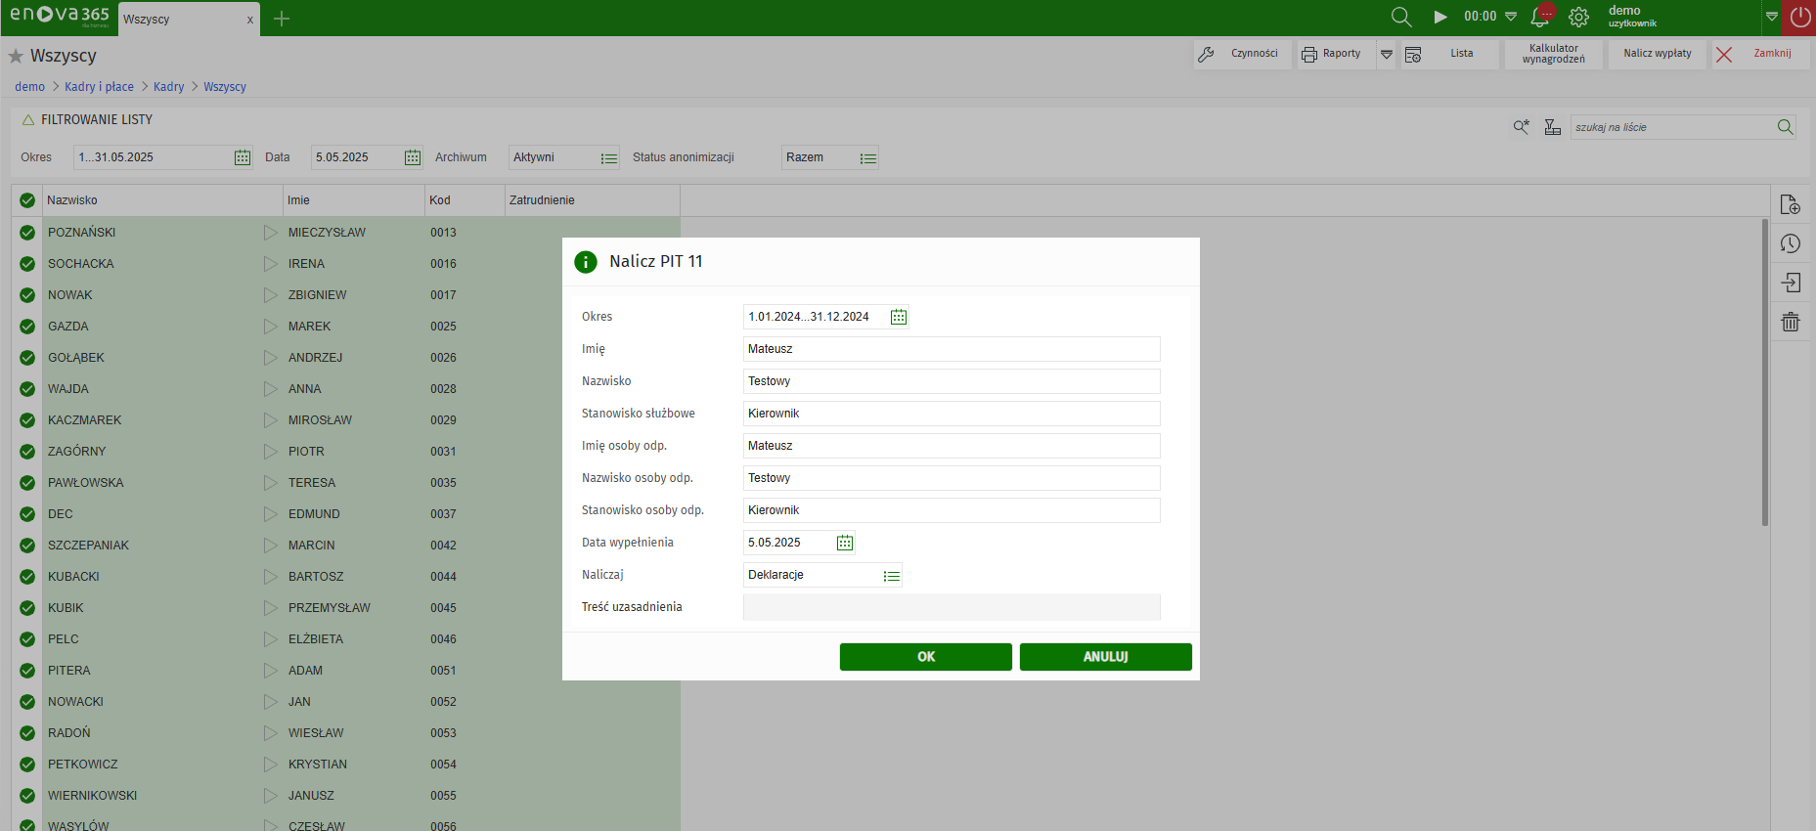
Task: Click the history clock icon in sidebar
Action: coord(1790,243)
